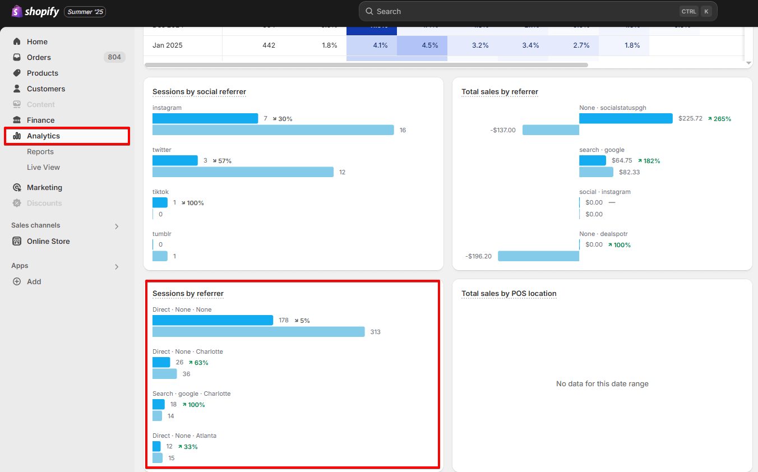
Task: Expand the Apps section chevron
Action: (x=117, y=267)
